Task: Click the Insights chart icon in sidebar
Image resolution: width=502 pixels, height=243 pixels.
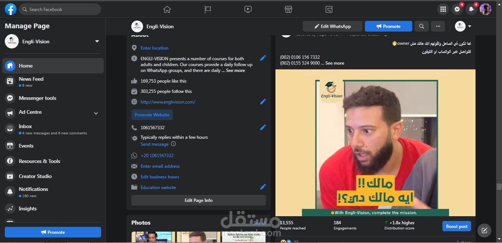Action: click(x=10, y=208)
